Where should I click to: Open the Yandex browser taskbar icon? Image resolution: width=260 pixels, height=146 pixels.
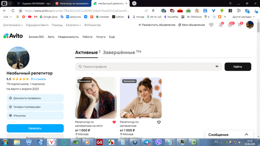(51, 142)
